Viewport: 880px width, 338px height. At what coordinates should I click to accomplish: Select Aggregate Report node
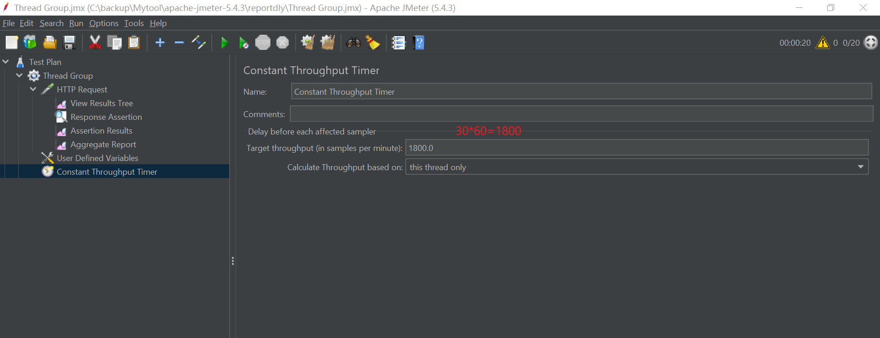coord(103,144)
